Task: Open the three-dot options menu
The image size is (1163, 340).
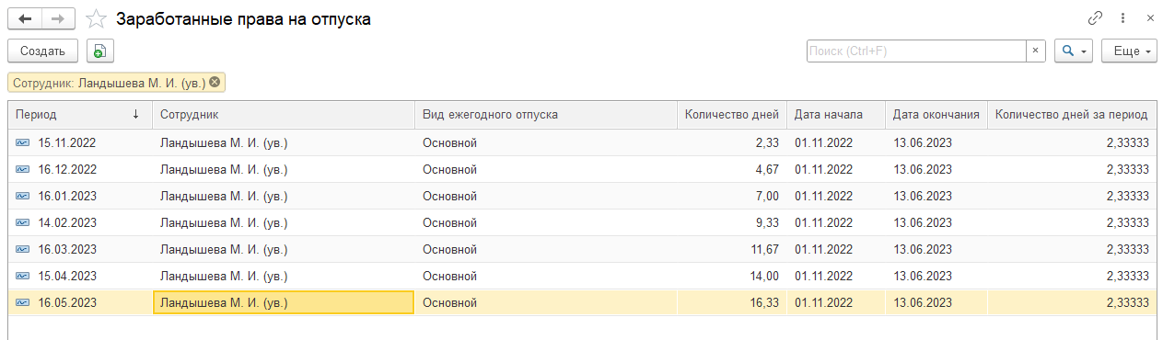Action: point(1123,18)
